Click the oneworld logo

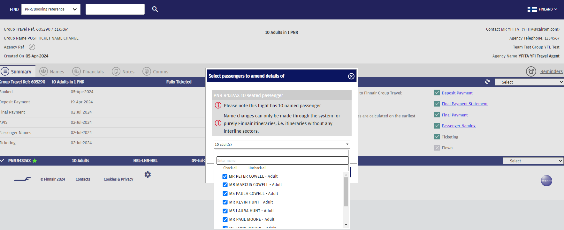coord(546,181)
